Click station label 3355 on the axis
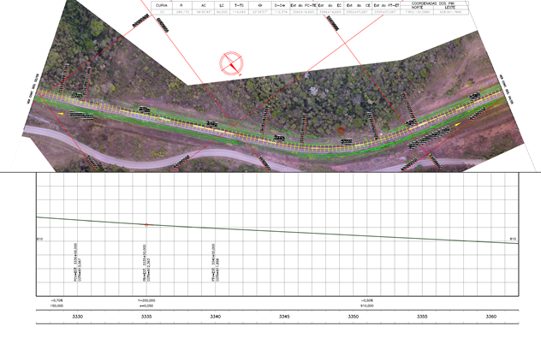Screen dimensions: 541x344 tap(422, 317)
